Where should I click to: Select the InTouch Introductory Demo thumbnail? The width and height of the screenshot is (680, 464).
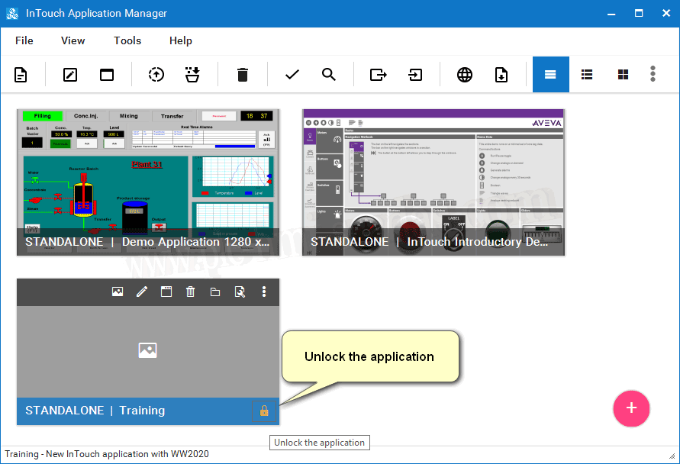(x=433, y=182)
